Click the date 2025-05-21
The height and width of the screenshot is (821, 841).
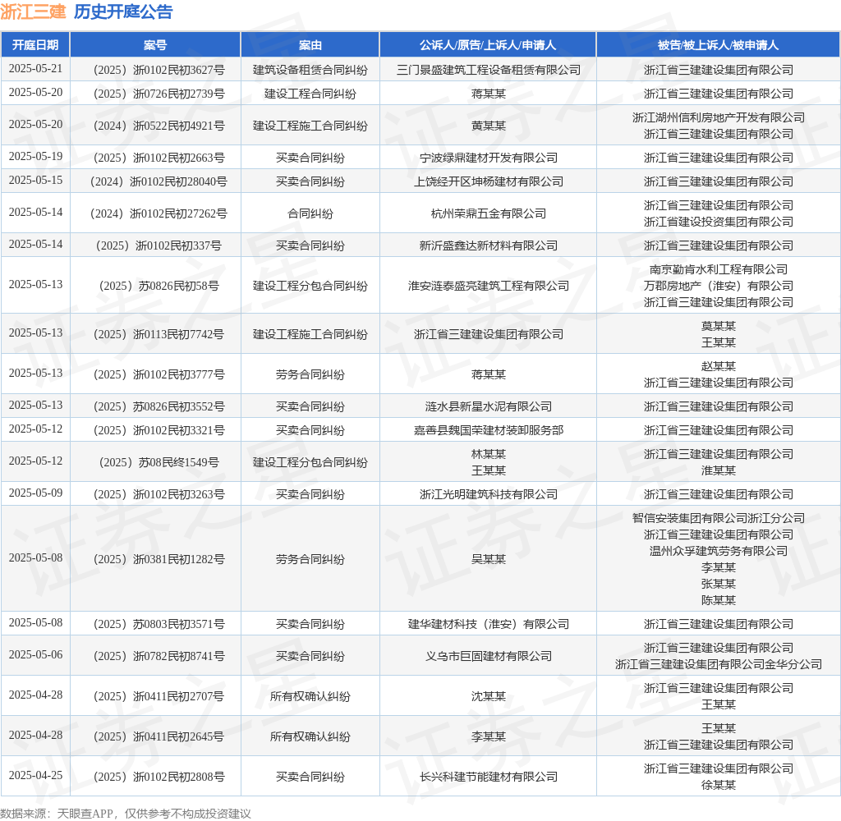click(35, 69)
